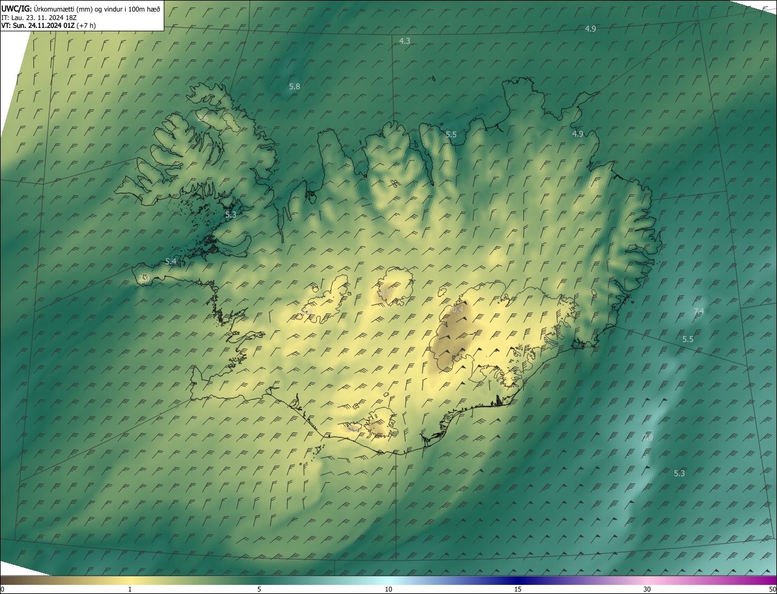Click the 'Úrkomumætti (mm) og vindur í 100m hæð' title

point(98,9)
